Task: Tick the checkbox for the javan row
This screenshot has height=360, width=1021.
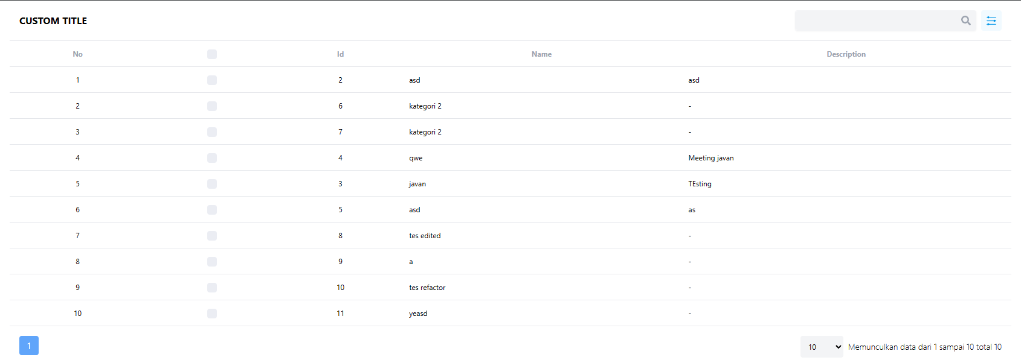Action: coord(212,184)
